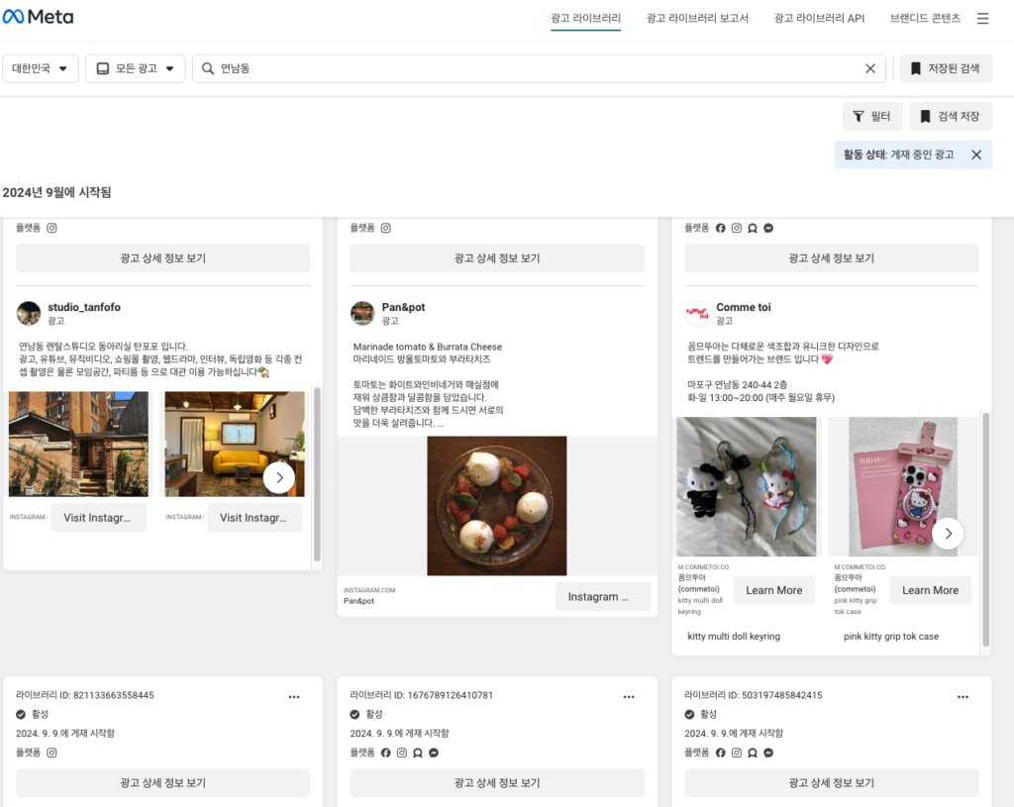Click Messenger platform icon on ID 1676789126410781 card

pos(434,752)
